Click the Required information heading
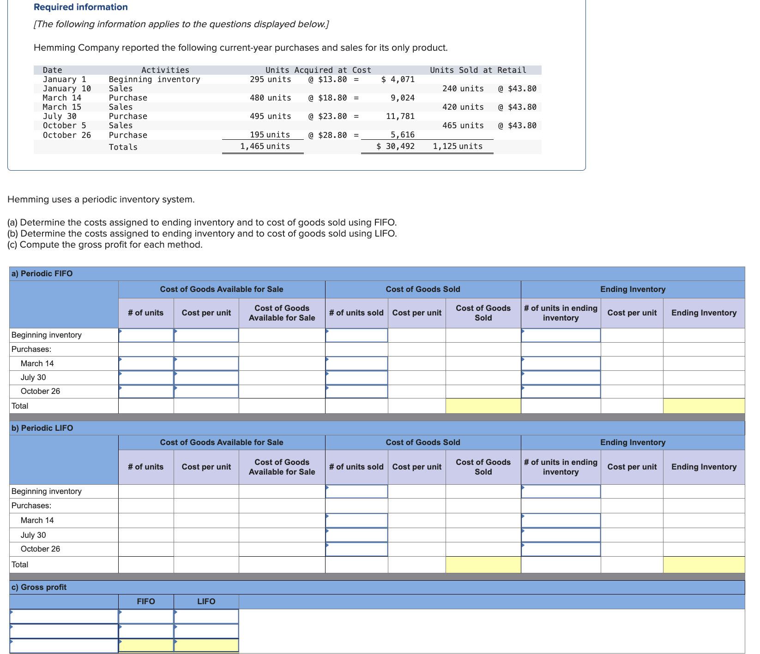The width and height of the screenshot is (760, 654). coord(81,7)
